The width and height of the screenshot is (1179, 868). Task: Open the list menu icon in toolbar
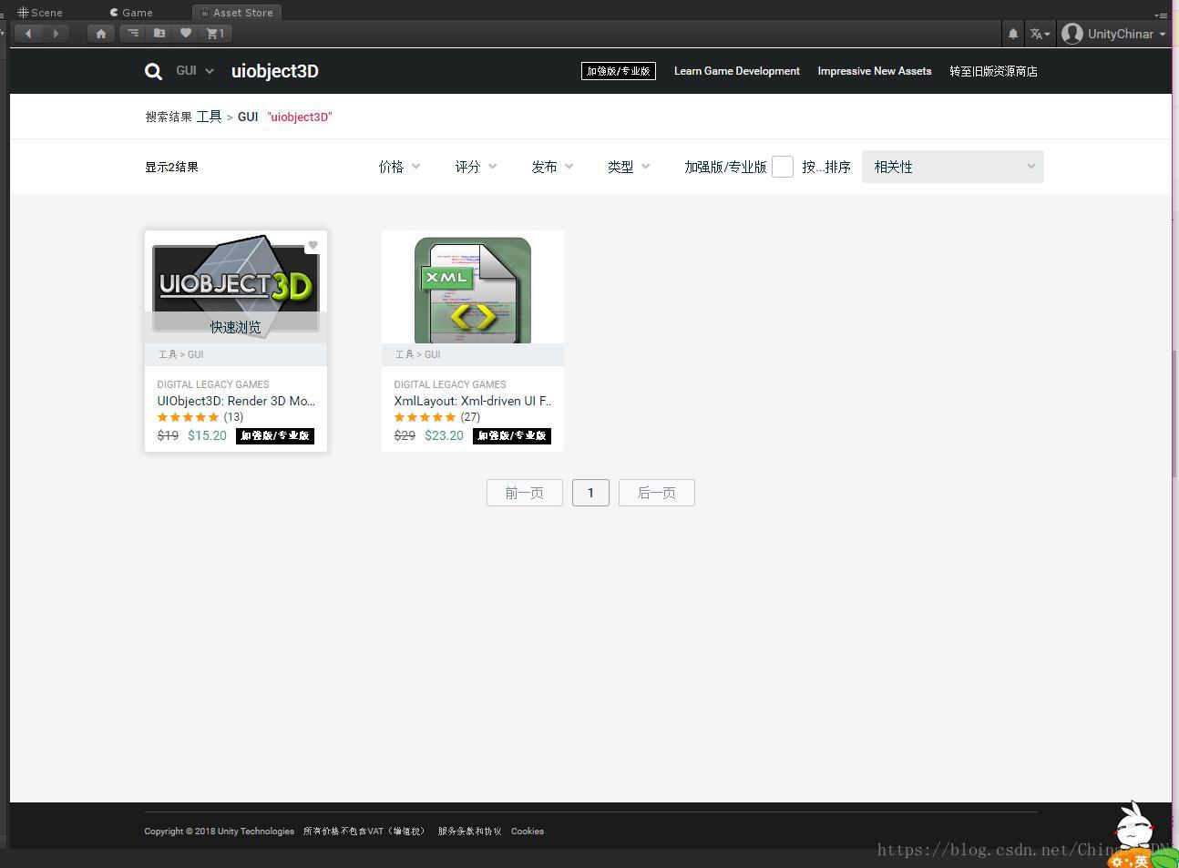(x=133, y=34)
